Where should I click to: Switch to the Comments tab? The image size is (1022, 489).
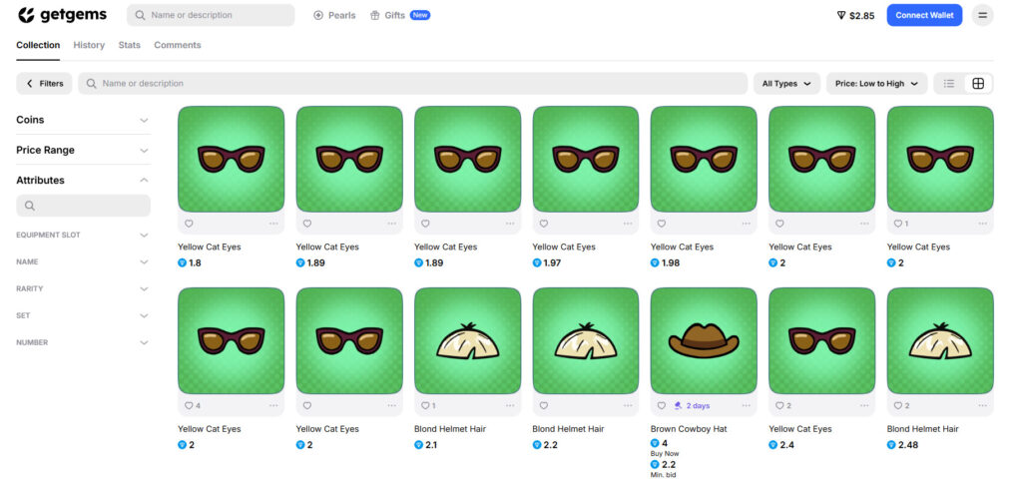178,45
